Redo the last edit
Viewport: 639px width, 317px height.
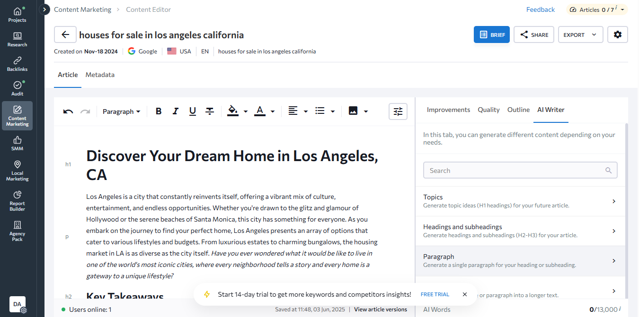coord(85,111)
